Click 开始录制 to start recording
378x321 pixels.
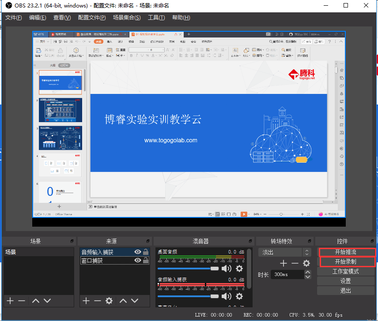(x=345, y=261)
